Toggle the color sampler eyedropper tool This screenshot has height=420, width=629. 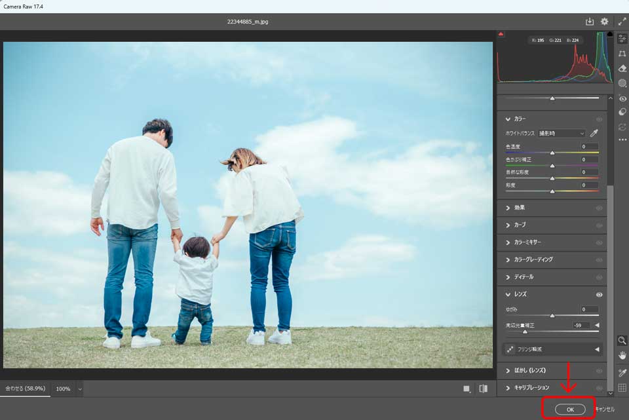(x=622, y=373)
